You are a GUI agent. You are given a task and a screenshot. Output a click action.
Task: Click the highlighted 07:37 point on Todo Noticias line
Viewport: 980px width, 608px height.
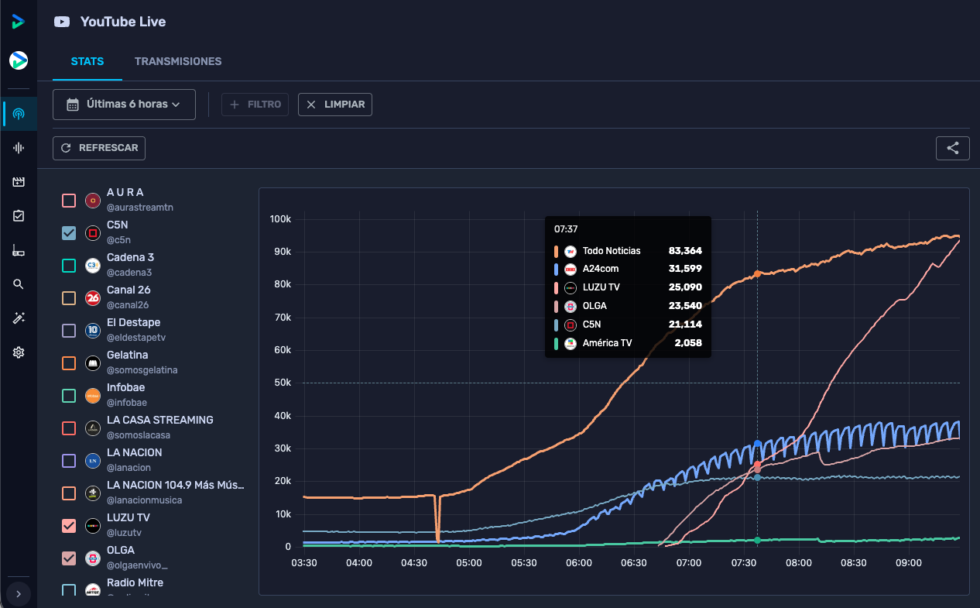click(757, 273)
